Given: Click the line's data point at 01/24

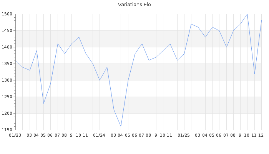Looking at the screenshot, I should tap(100, 80).
